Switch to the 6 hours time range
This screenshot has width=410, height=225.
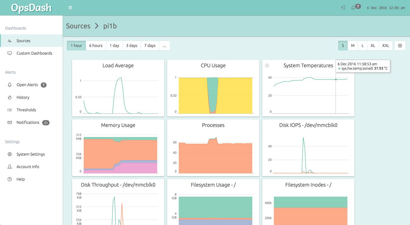(96, 45)
